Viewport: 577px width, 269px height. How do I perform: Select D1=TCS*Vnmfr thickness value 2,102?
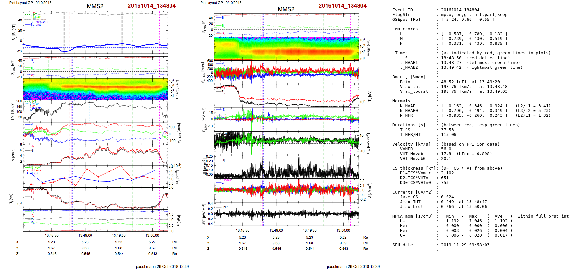tap(447, 173)
